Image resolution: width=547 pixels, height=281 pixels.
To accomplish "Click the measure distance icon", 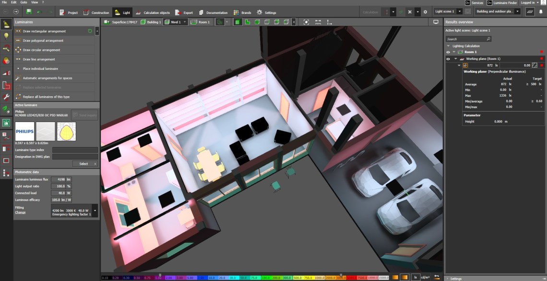I will (318, 22).
